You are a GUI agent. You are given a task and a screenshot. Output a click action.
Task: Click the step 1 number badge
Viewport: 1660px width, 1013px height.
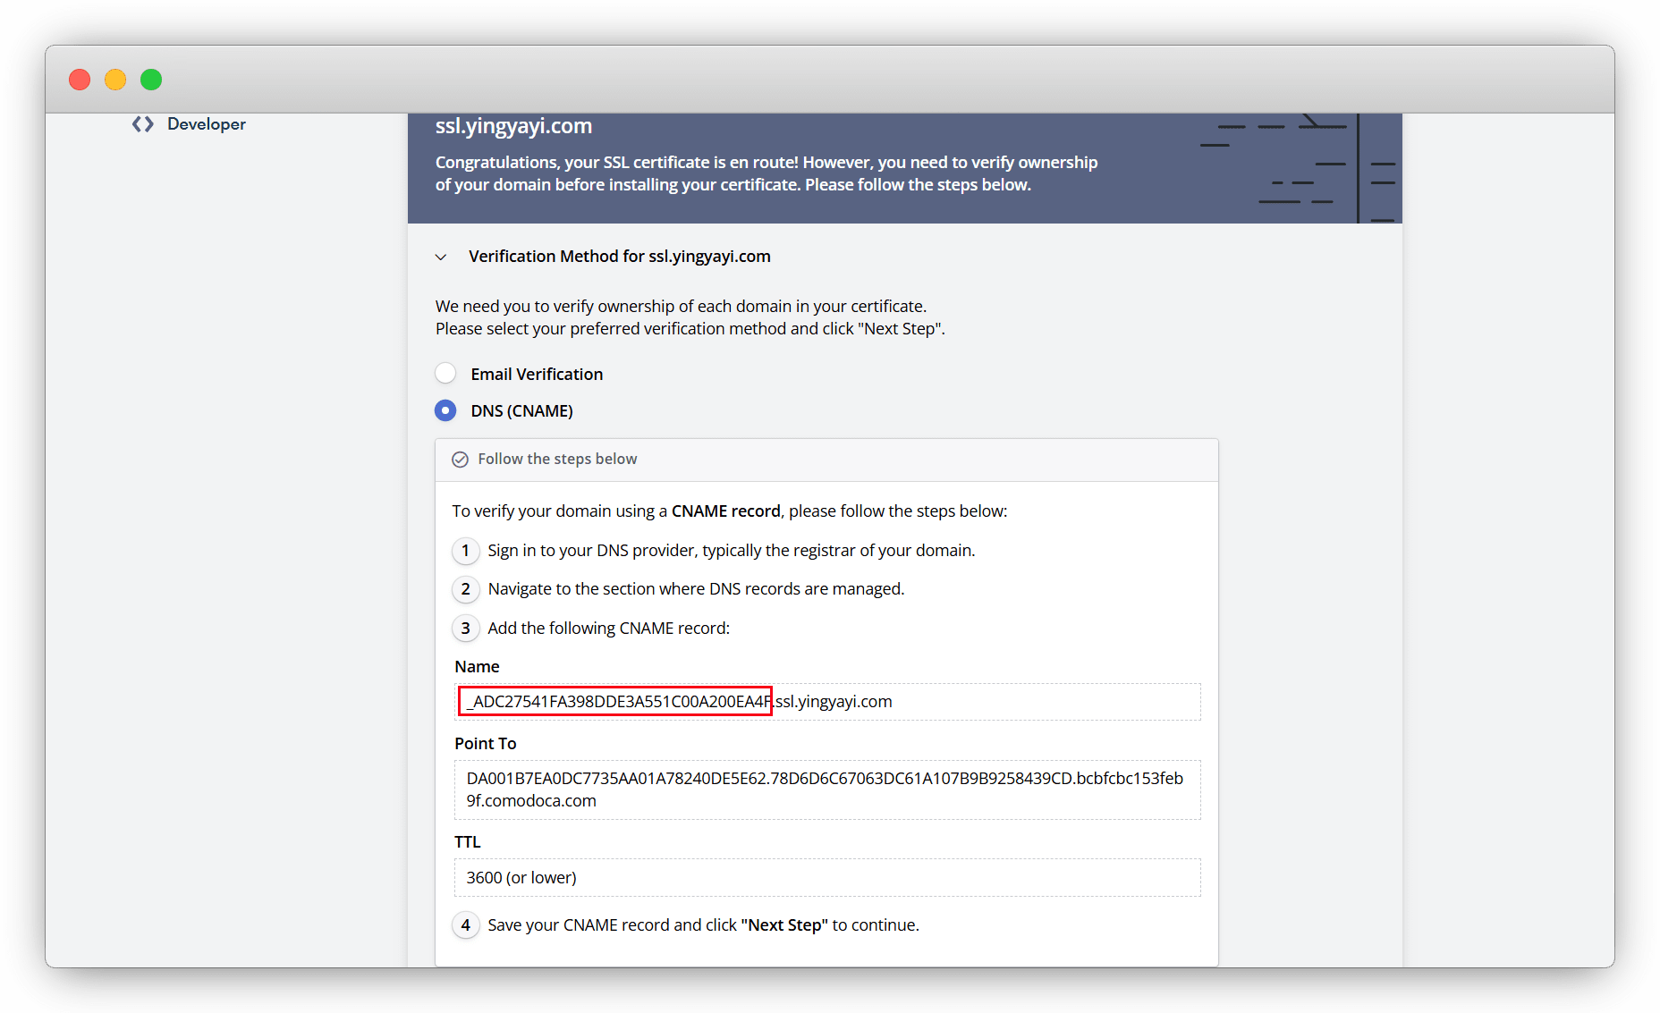coord(465,551)
